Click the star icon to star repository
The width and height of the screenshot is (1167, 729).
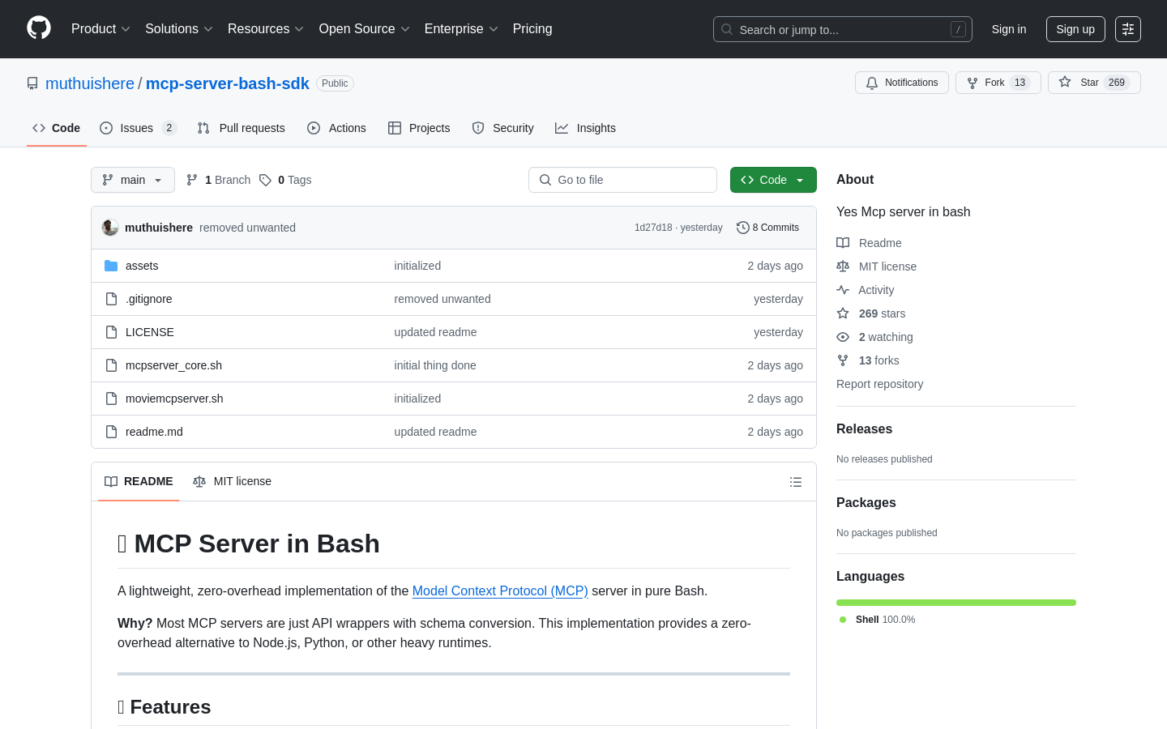pyautogui.click(x=1065, y=83)
